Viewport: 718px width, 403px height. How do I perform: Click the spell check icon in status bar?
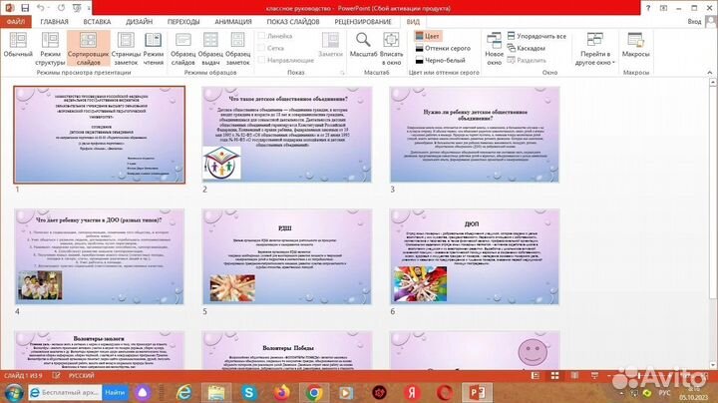56,375
